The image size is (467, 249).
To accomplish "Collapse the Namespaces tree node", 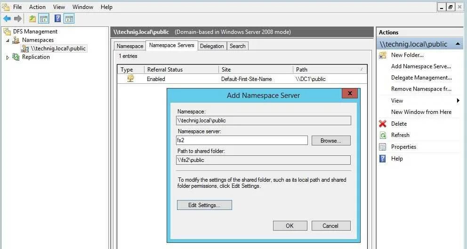I will tap(8, 40).
